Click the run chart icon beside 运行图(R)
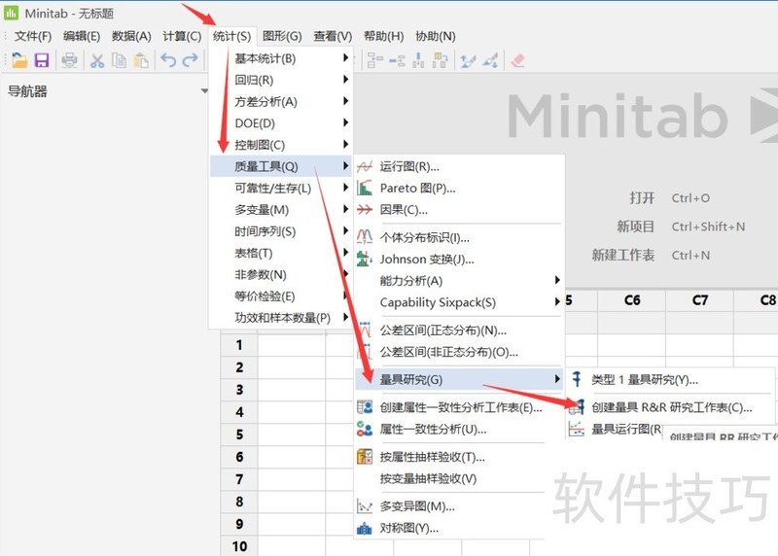Image resolution: width=778 pixels, height=556 pixels. point(365,166)
